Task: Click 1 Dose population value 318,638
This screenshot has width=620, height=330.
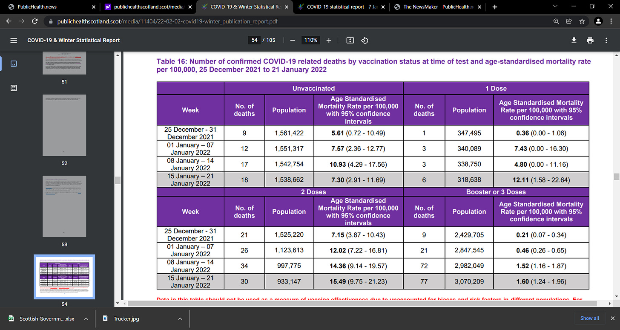Action: tap(469, 180)
